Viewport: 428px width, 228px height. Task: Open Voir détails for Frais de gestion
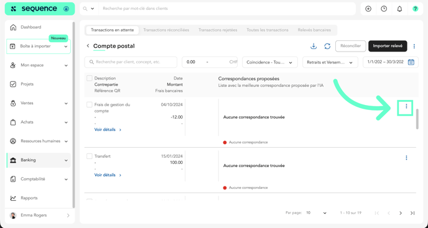tap(108, 130)
